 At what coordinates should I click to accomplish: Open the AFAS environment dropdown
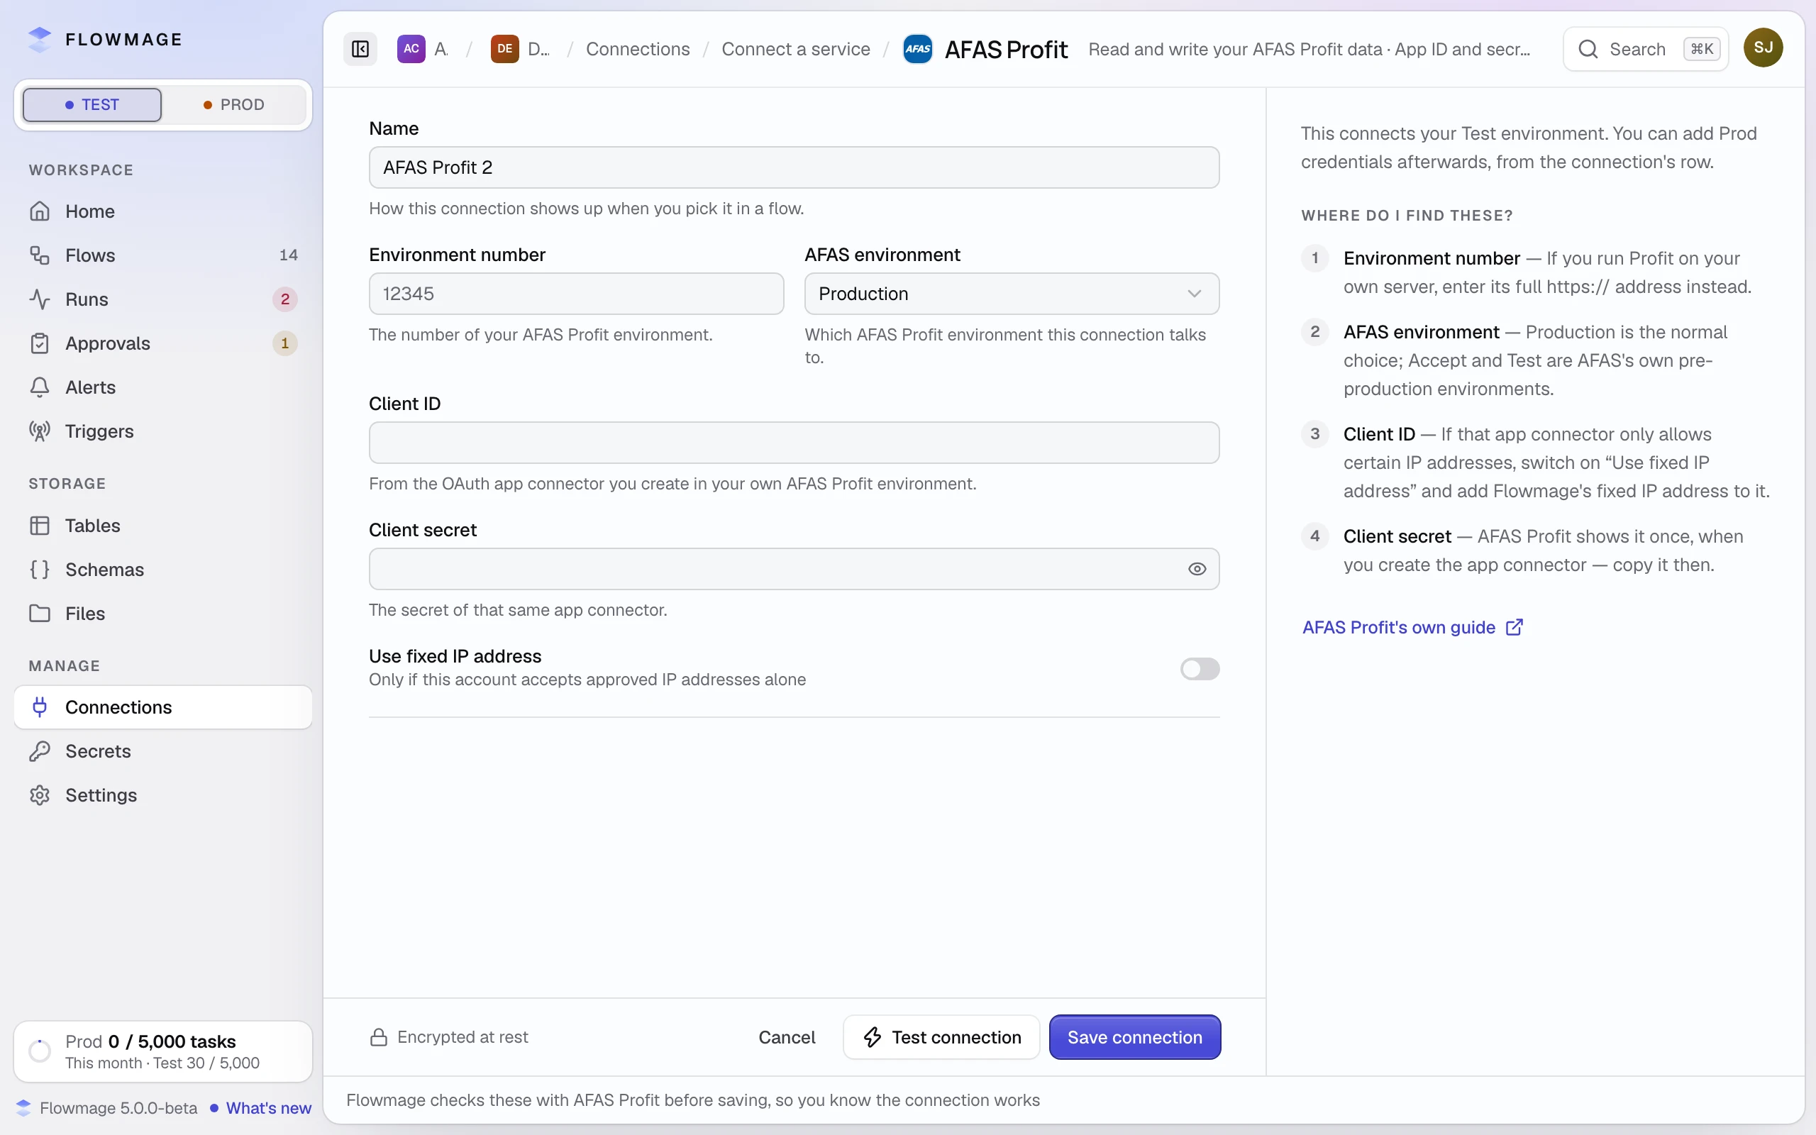(1012, 294)
